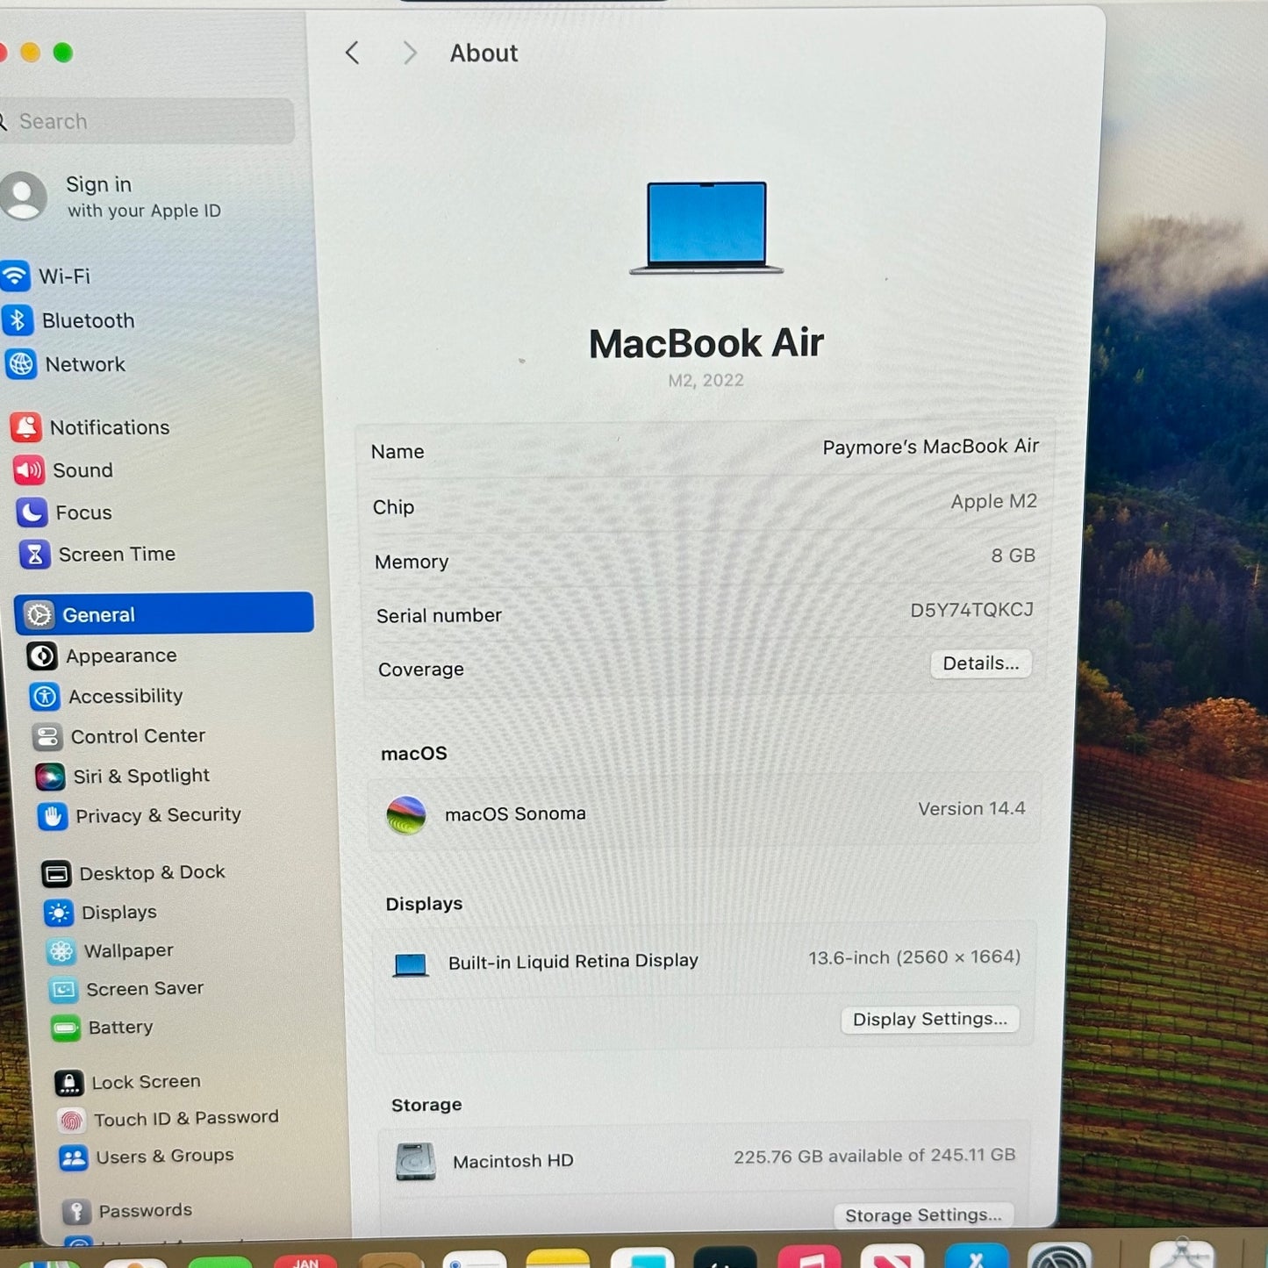This screenshot has height=1268, width=1268.
Task: Click the Storage Settings button
Action: (922, 1215)
